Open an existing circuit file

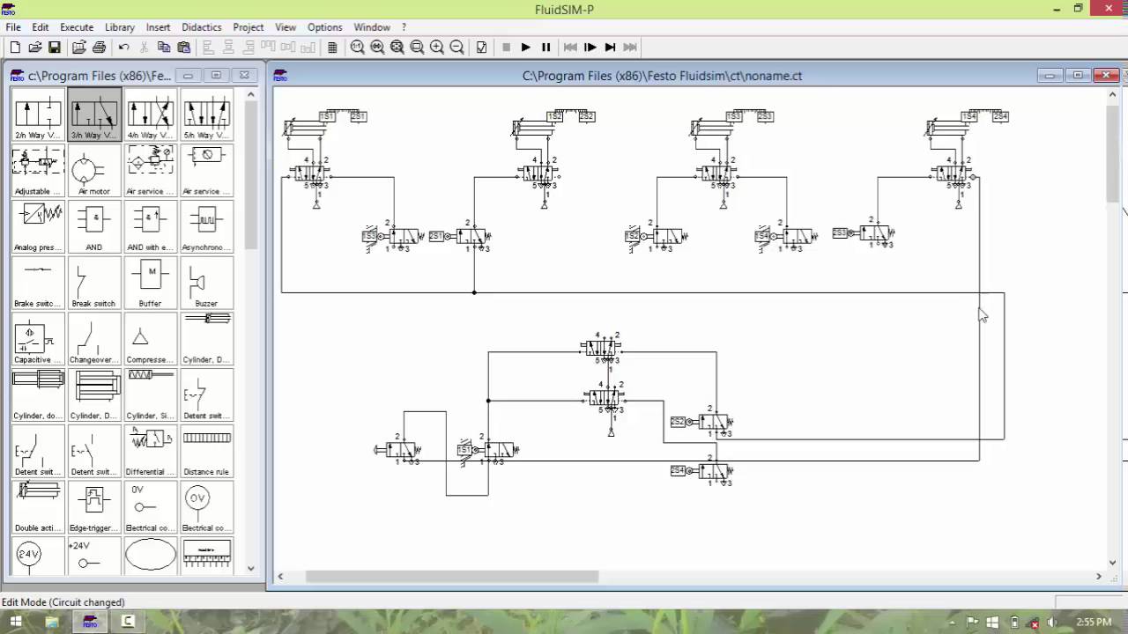coord(35,48)
